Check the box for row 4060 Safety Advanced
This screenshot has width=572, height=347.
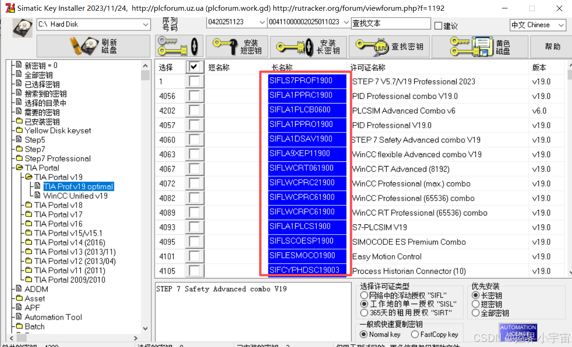coord(194,140)
